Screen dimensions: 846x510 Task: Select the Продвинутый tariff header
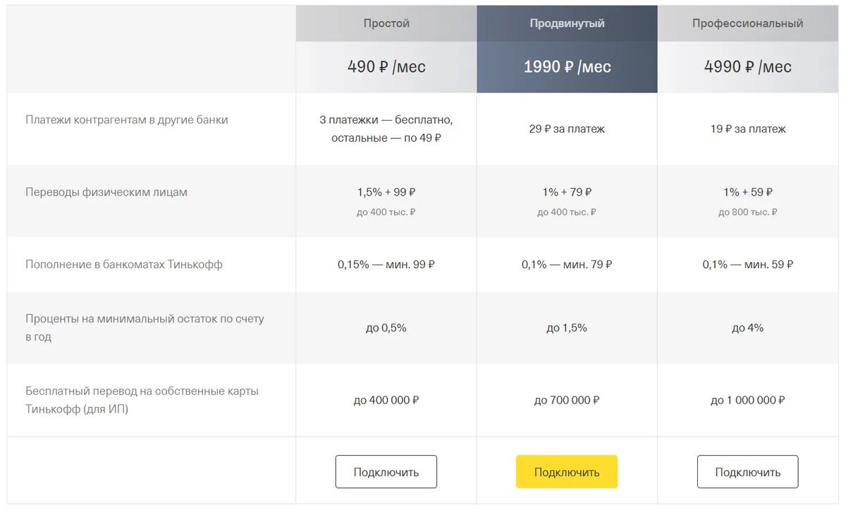[567, 23]
